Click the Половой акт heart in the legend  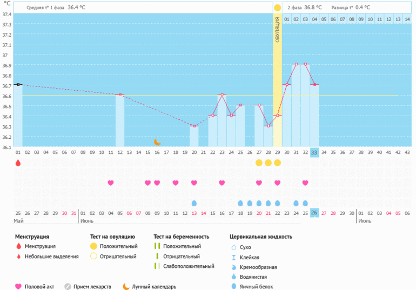point(18,287)
